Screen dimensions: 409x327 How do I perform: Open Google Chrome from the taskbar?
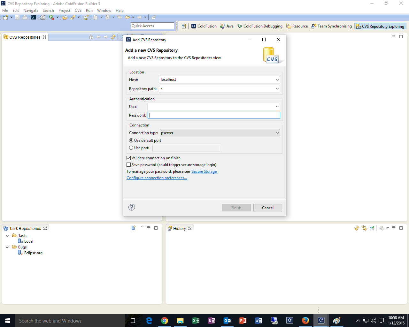165,321
